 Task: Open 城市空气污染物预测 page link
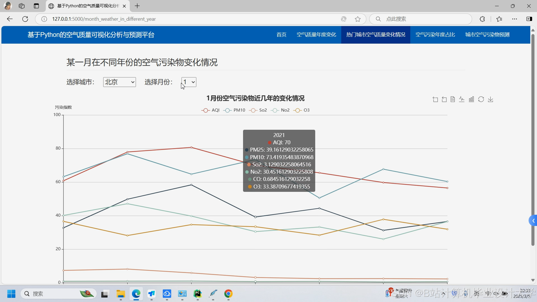coord(487,35)
